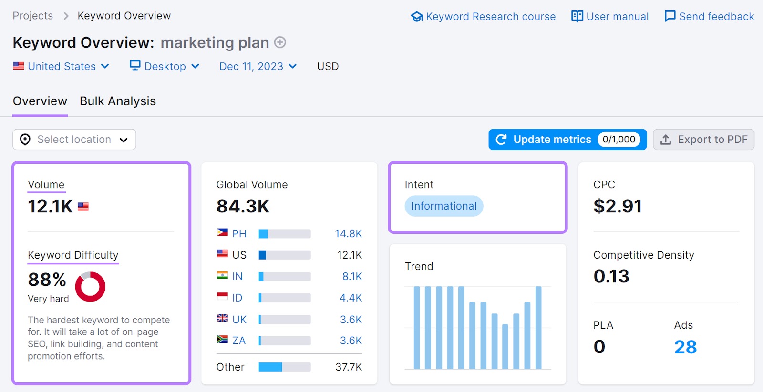This screenshot has height=392, width=763.
Task: Click the breadcrumb arrow separator
Action: pyautogui.click(x=66, y=16)
